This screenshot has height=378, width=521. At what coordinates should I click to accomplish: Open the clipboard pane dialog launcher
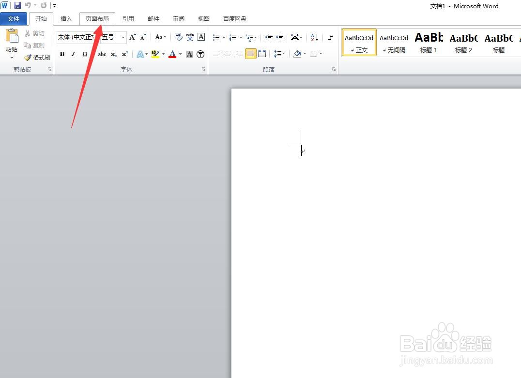(x=49, y=69)
